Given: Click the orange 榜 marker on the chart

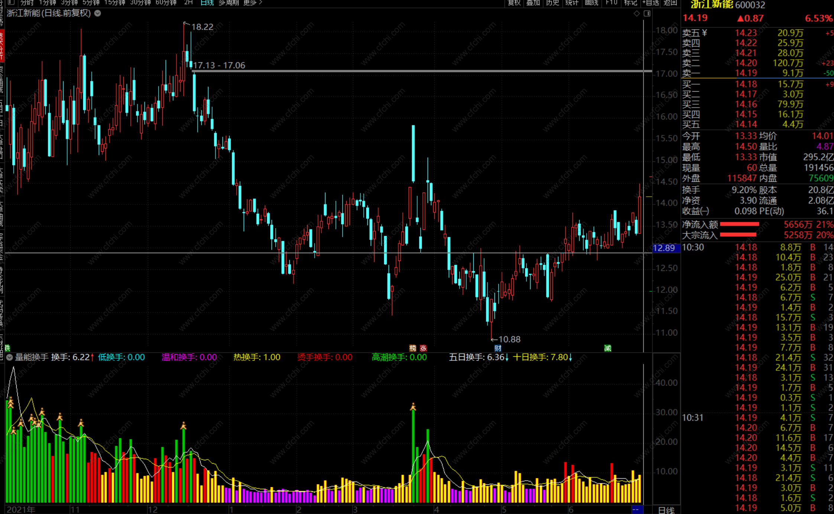Looking at the screenshot, I should click(412, 348).
